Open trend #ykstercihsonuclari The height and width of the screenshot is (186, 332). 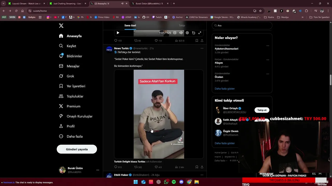coord(226,49)
